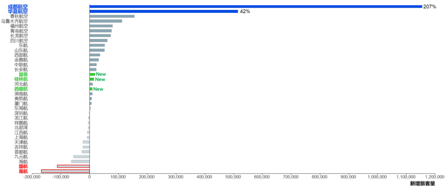The width and height of the screenshot is (445, 187).
Task: Select the 天津航 axis label
Action: pyautogui.click(x=21, y=142)
